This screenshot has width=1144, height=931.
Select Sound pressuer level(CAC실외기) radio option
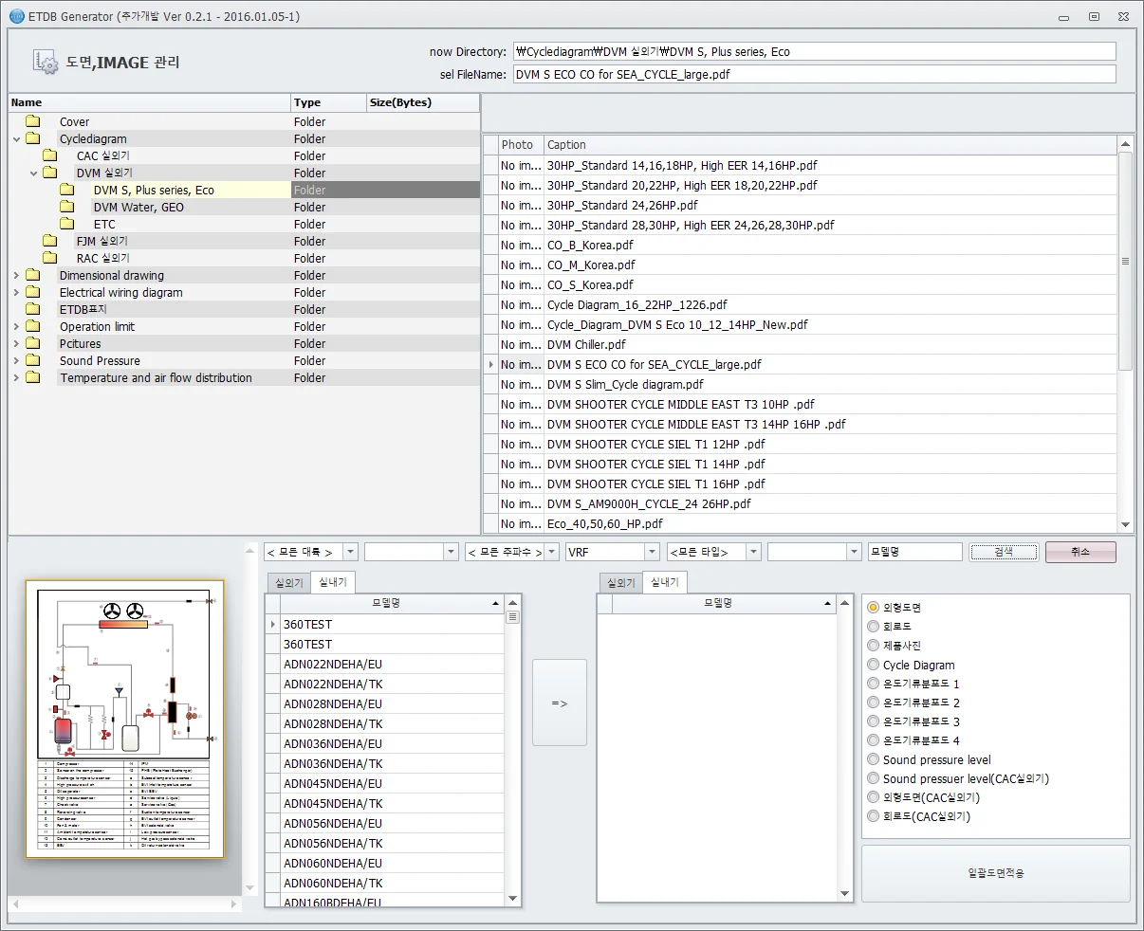tap(874, 778)
